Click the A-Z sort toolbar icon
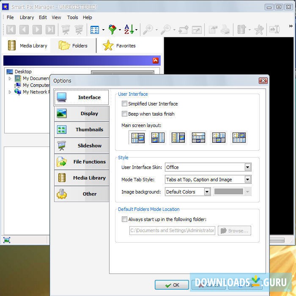296x296 pixels. [129, 29]
